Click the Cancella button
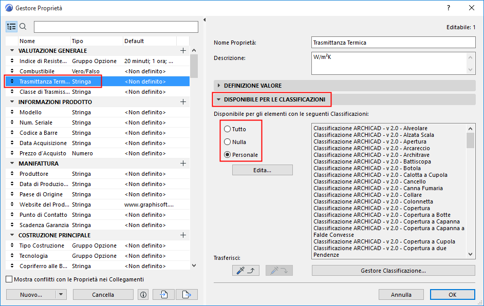The image size is (484, 306). [x=103, y=295]
